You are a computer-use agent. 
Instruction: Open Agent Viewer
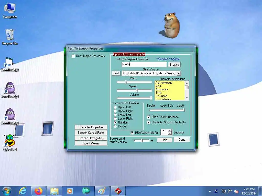click(91, 143)
